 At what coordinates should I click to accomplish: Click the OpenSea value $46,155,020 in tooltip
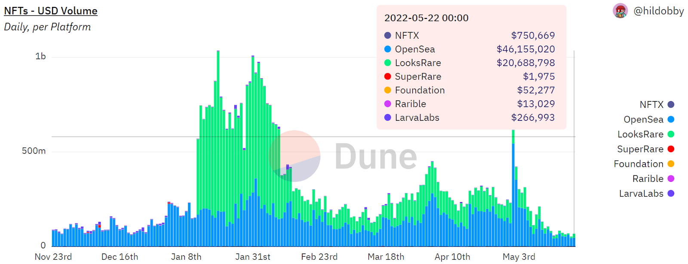pos(525,49)
